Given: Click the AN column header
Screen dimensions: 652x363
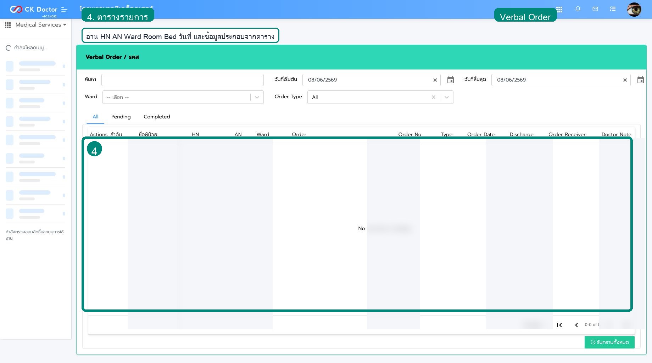Looking at the screenshot, I should pos(238,134).
